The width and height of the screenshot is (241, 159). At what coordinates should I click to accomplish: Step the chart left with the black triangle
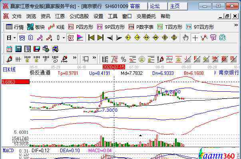click(110, 38)
